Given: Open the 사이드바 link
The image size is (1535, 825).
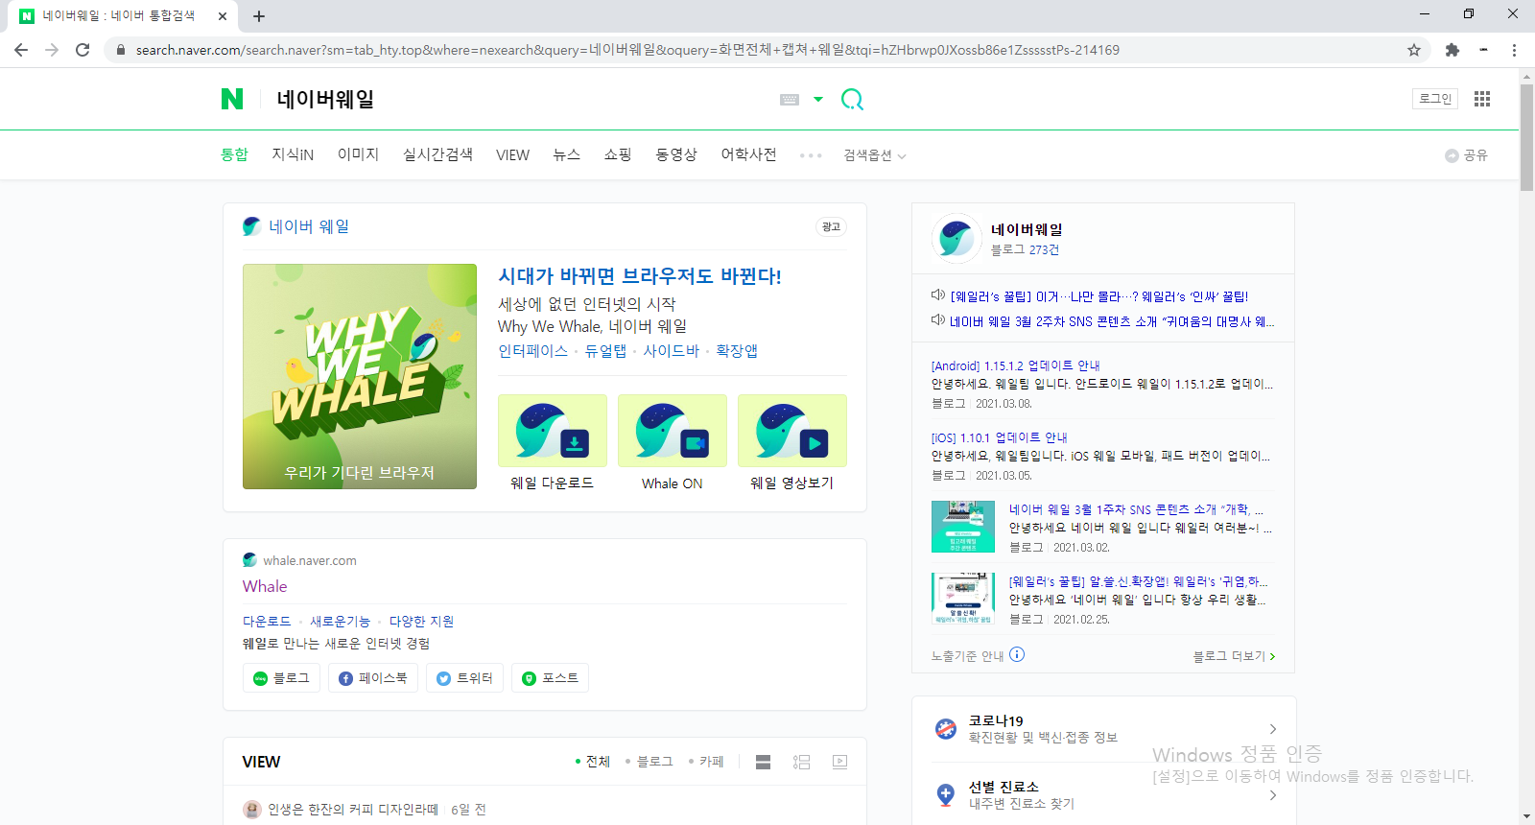Looking at the screenshot, I should point(671,351).
